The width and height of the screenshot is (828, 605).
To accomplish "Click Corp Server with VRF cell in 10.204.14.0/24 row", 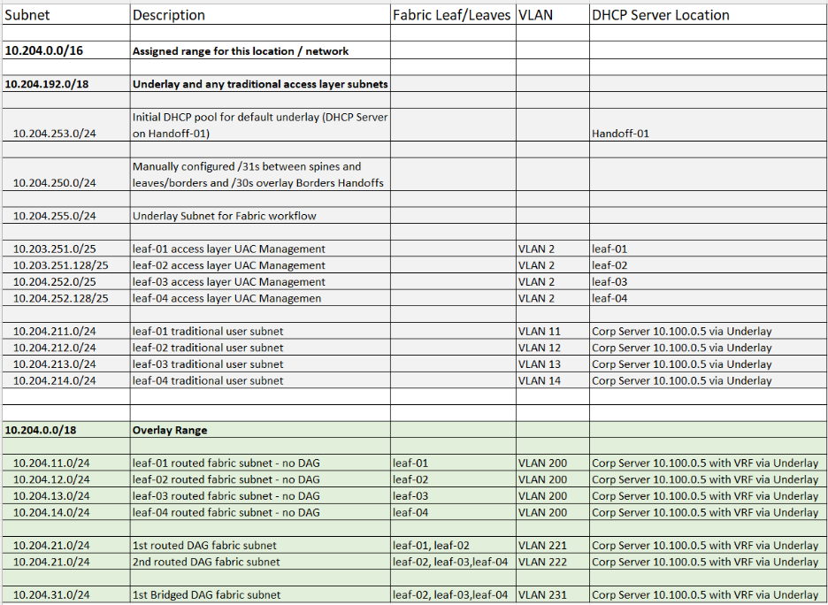I will [708, 512].
